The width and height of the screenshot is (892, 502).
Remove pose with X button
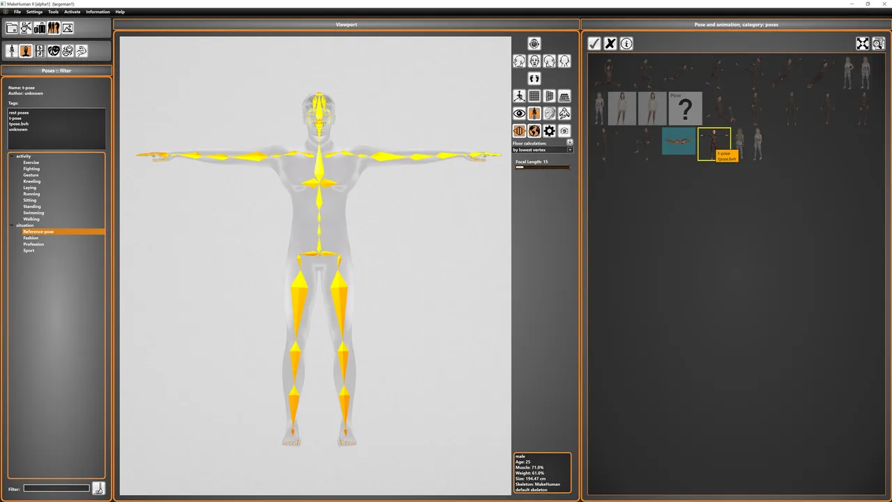pos(610,43)
